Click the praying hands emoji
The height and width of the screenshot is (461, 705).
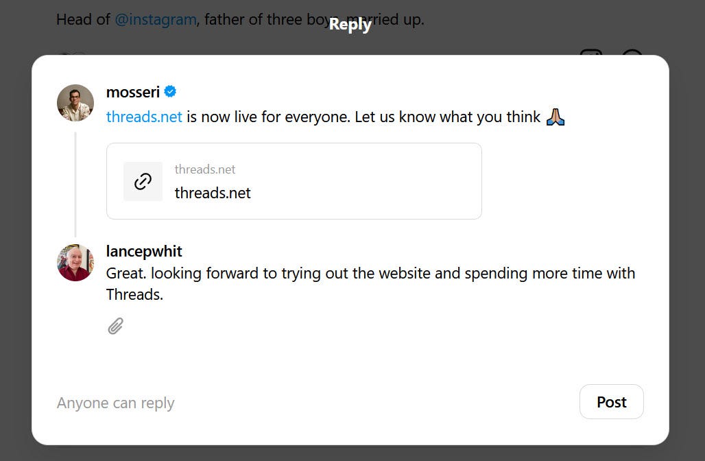coord(555,117)
